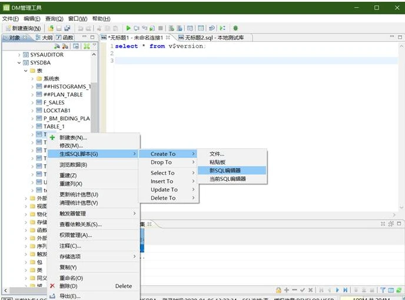Open the Drop To submenu item
The width and height of the screenshot is (405, 300).
(x=161, y=163)
